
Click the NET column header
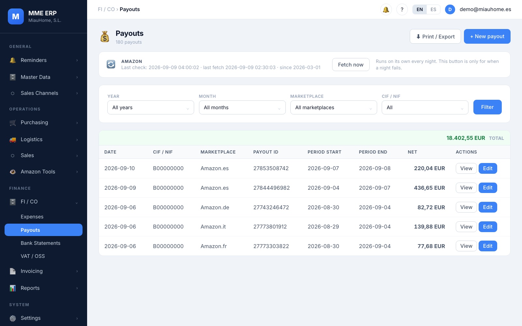(412, 152)
